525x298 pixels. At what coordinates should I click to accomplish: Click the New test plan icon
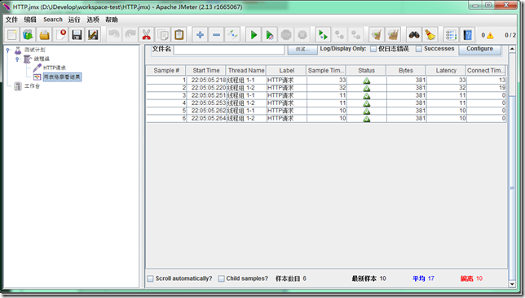tap(12, 35)
